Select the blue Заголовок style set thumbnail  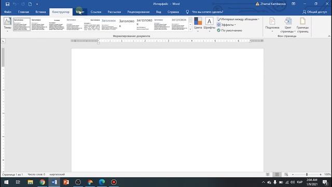tap(109, 24)
